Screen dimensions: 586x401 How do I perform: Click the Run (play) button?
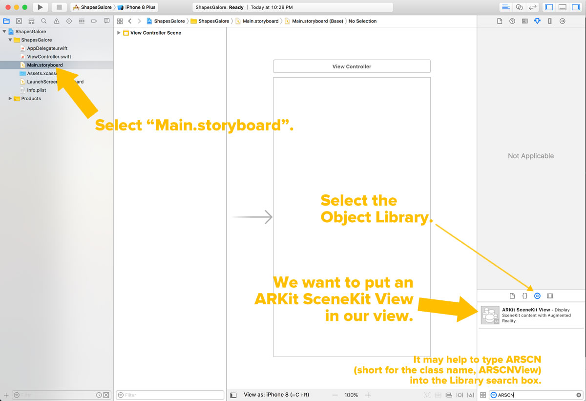[40, 7]
